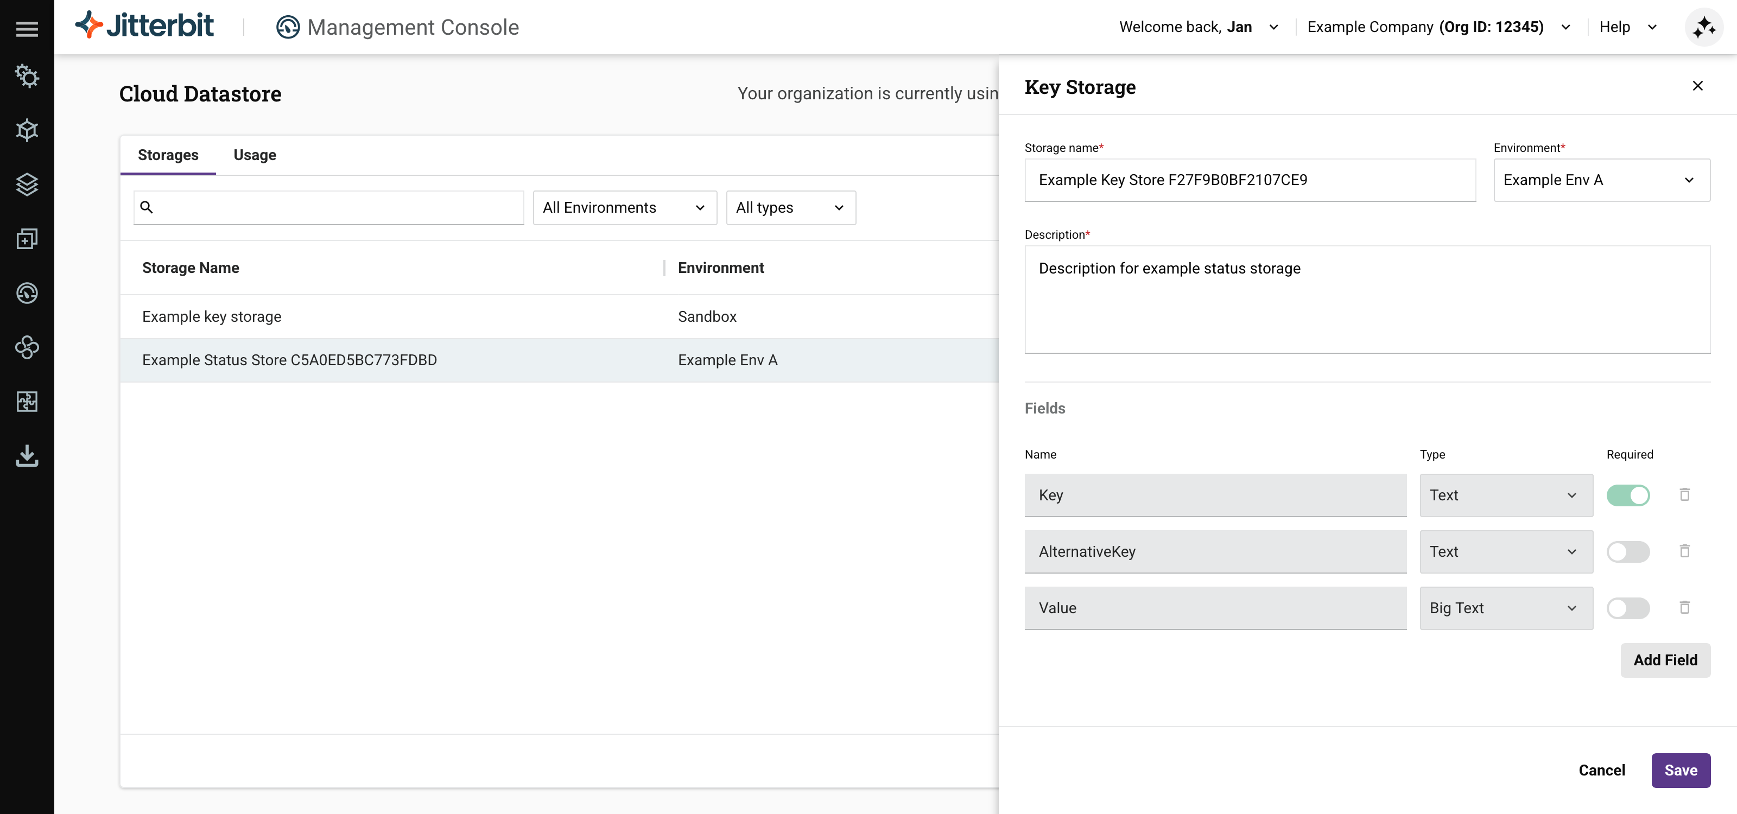The image size is (1737, 814).
Task: Open the stacked layers sidebar icon
Action: pyautogui.click(x=27, y=184)
